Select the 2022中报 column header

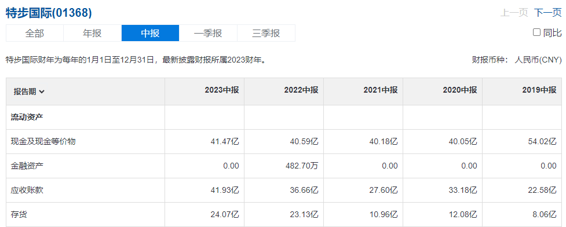(301, 90)
